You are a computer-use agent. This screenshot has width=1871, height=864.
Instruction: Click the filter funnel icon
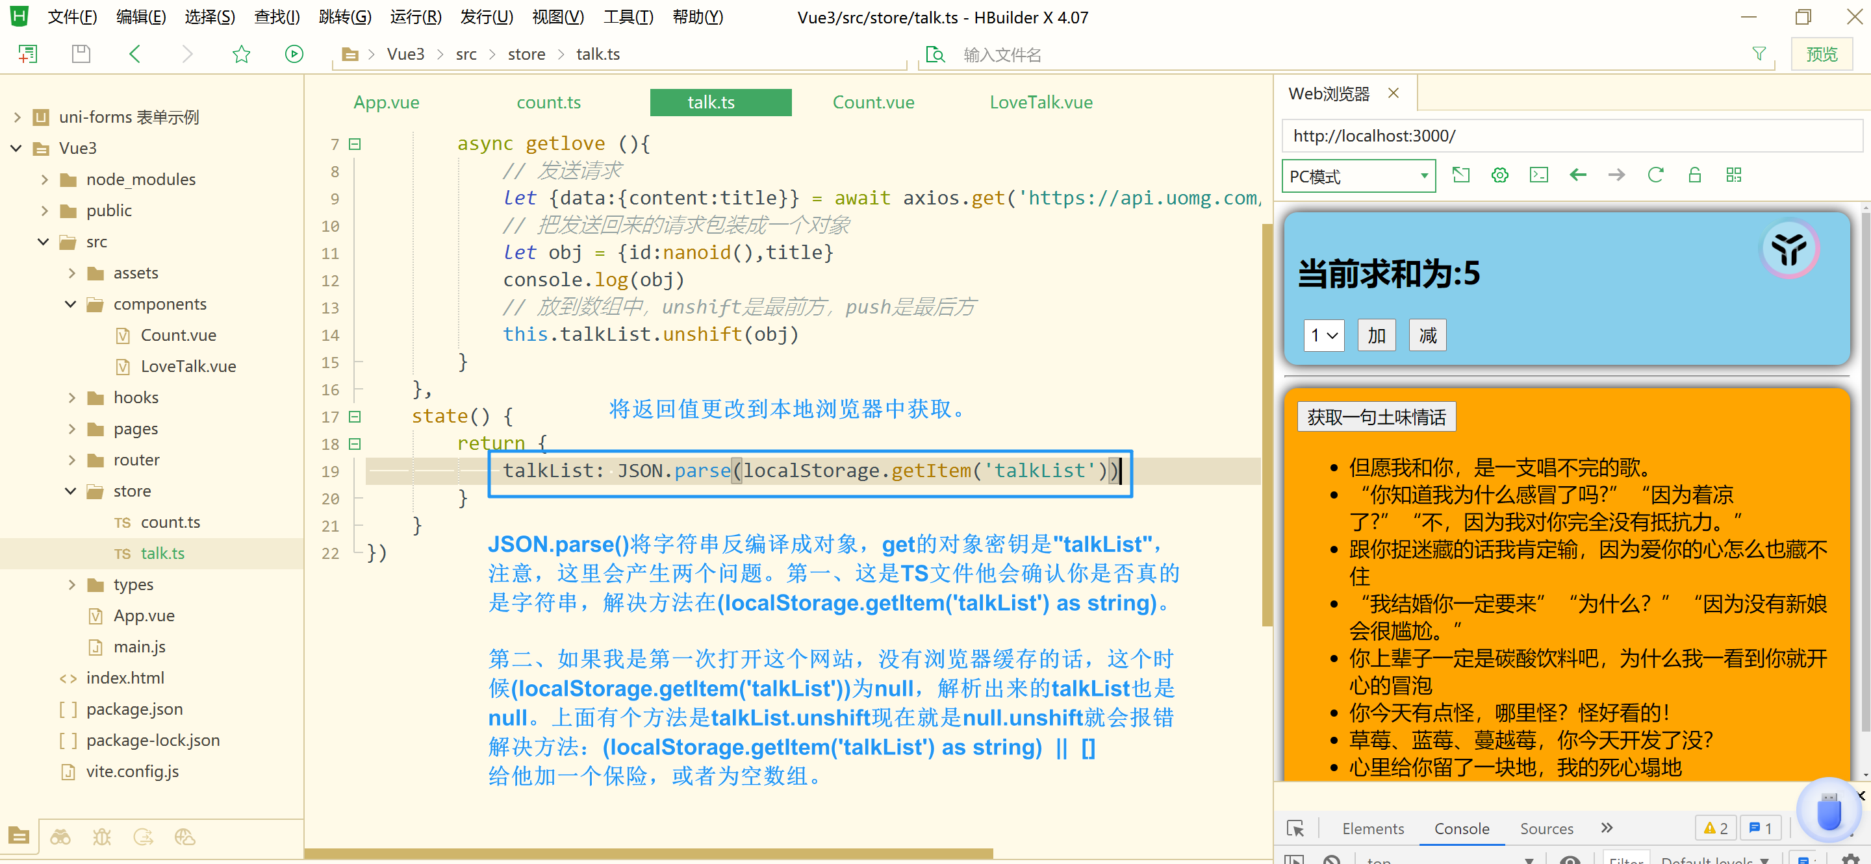coord(1759,54)
